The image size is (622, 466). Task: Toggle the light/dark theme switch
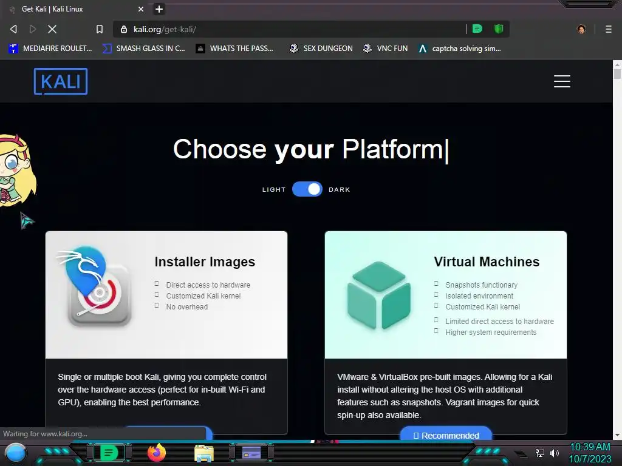click(307, 189)
